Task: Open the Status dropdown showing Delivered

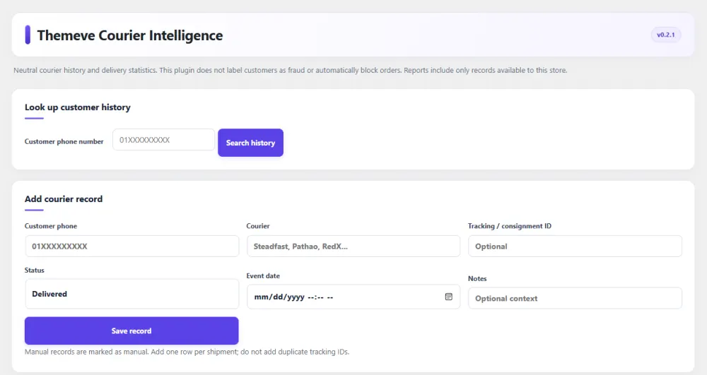Action: (132, 294)
